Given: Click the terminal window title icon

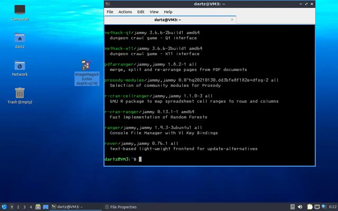Looking at the screenshot, I should (x=107, y=4).
